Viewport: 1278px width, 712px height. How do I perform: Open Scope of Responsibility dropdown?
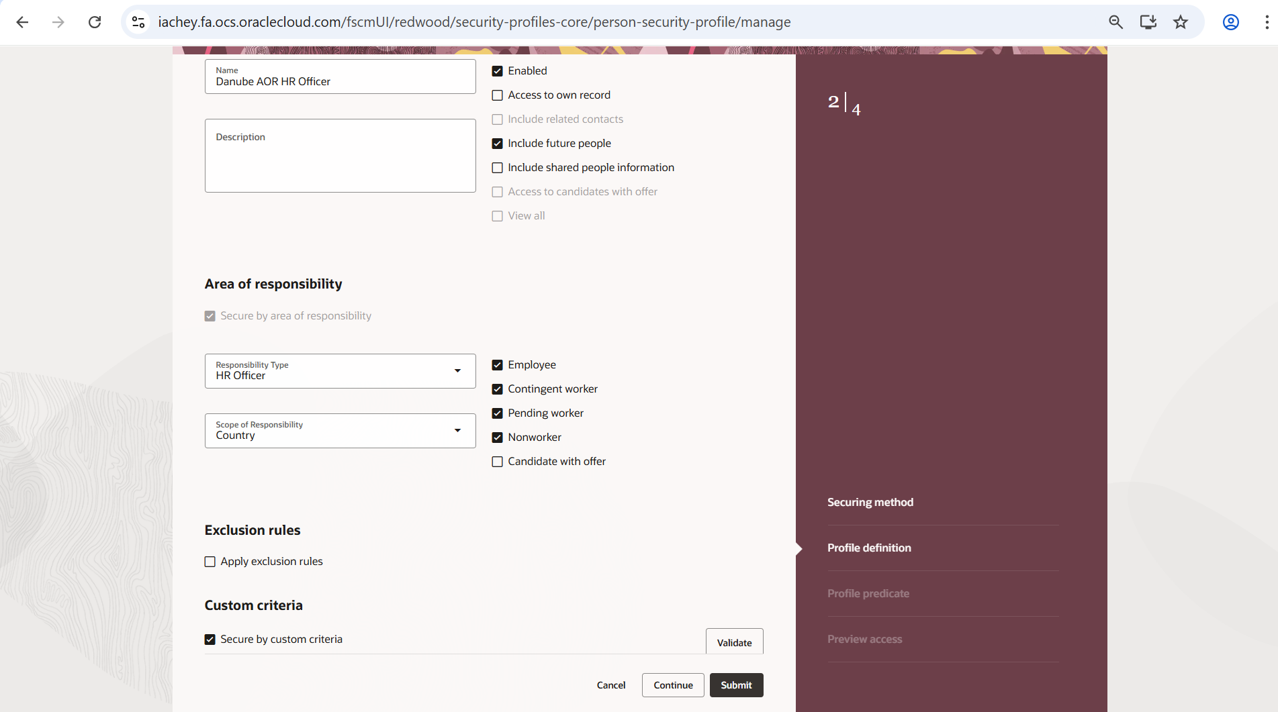(340, 431)
